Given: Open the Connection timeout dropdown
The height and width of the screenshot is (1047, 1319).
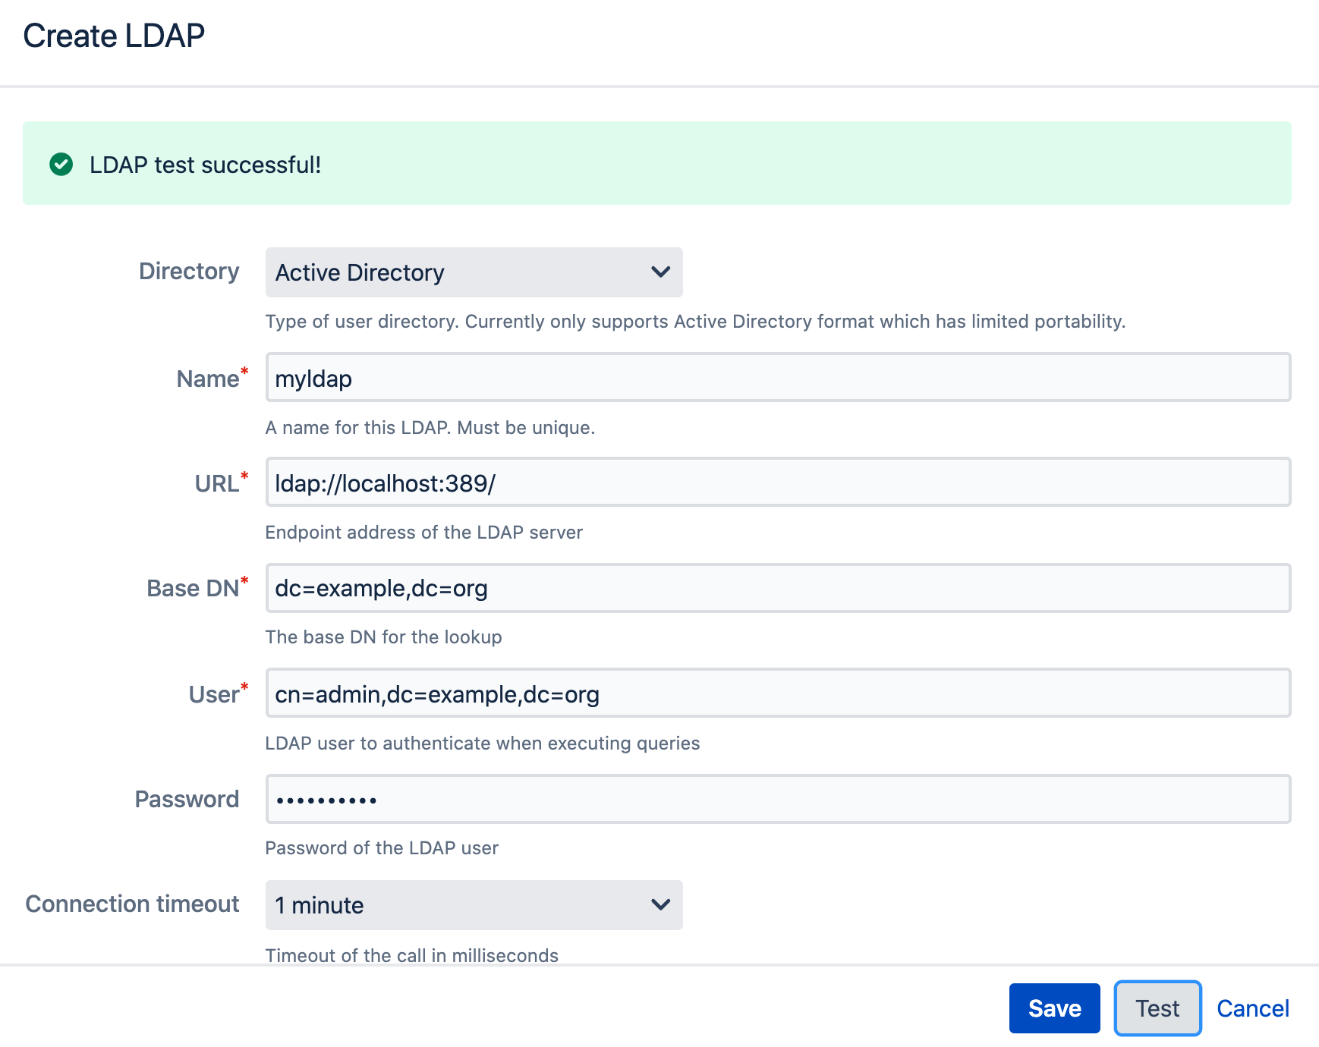Looking at the screenshot, I should (474, 904).
